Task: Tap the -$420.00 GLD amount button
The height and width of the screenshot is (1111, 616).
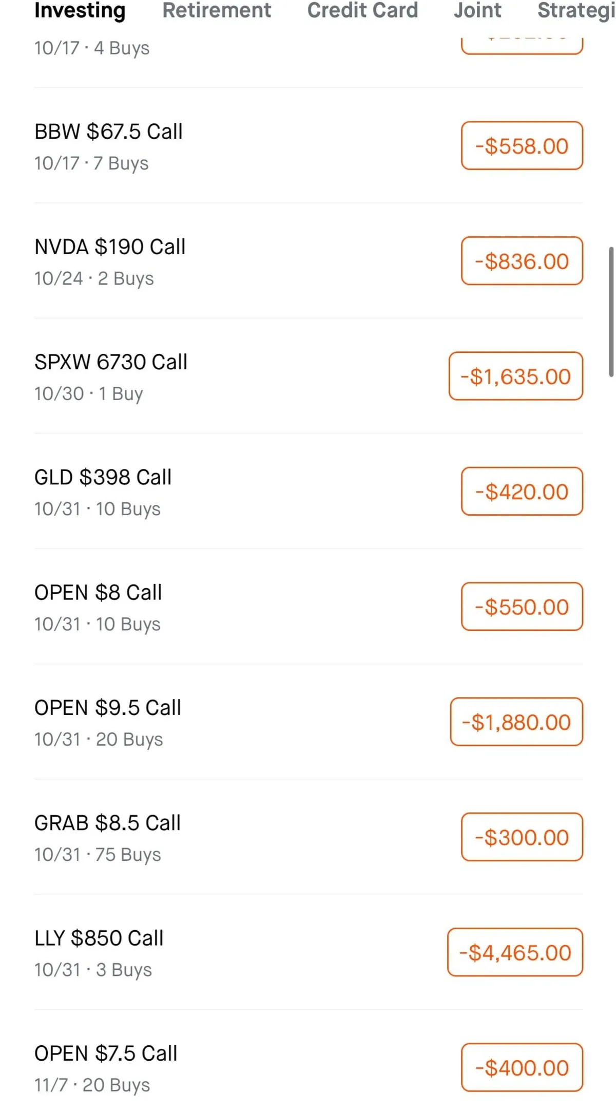Action: (522, 492)
